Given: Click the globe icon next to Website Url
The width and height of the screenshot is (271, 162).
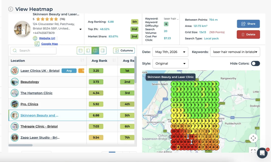Looking at the screenshot, I should pos(35,38).
